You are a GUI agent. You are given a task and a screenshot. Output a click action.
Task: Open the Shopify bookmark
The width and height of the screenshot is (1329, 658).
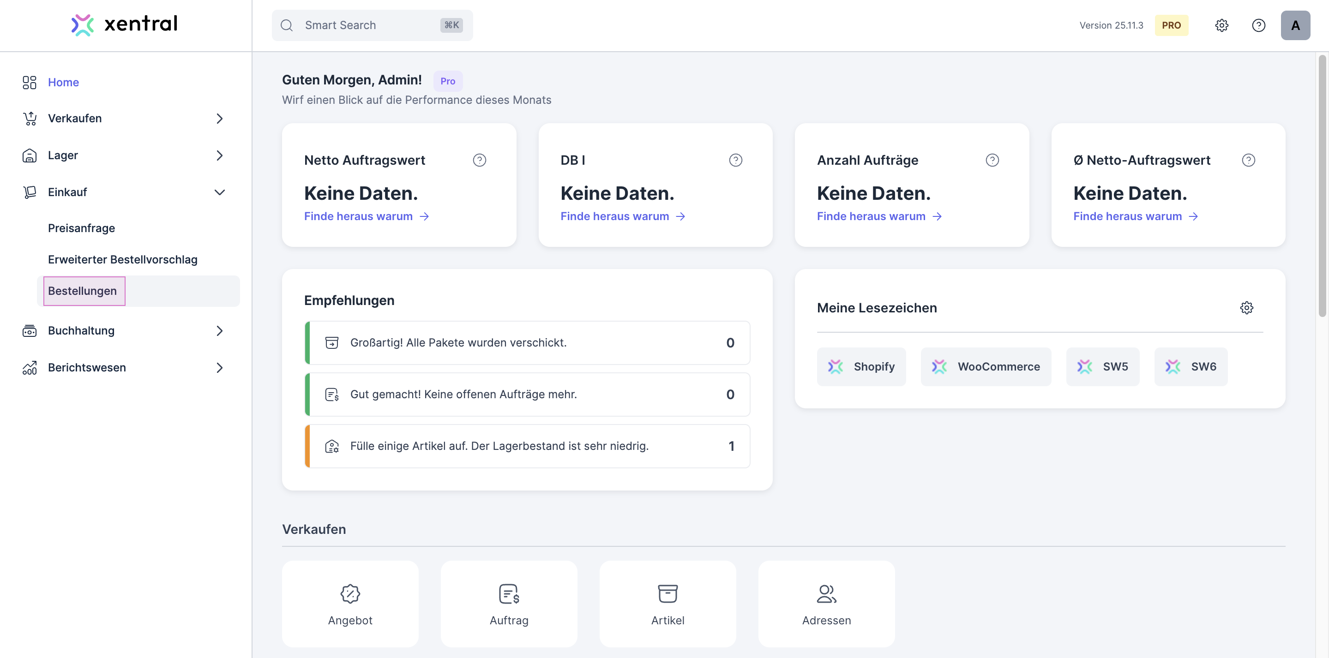(x=861, y=367)
